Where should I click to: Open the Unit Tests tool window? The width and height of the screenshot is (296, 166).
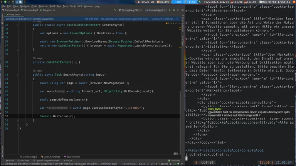tap(23, 161)
